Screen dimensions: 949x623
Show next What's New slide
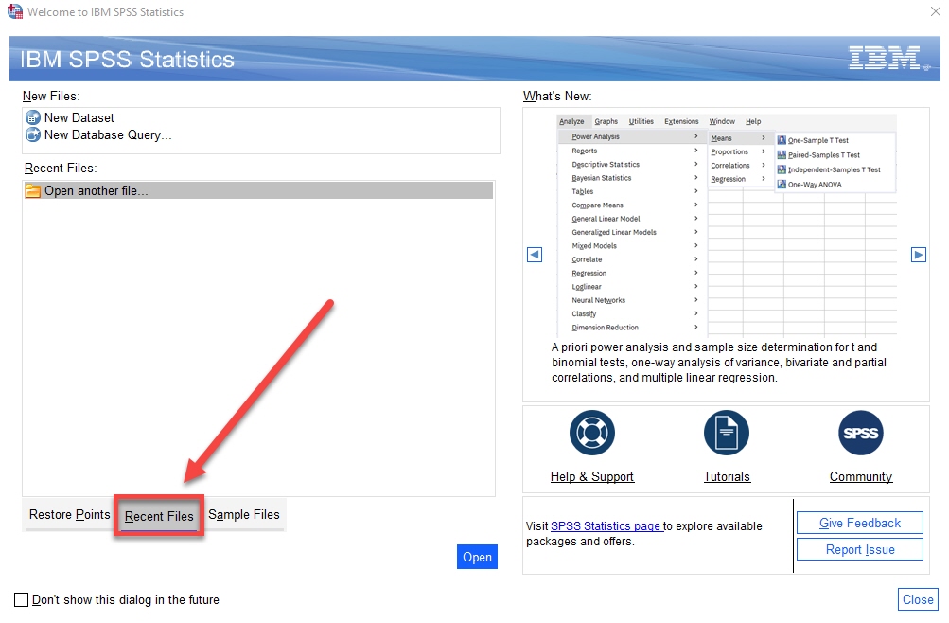pyautogui.click(x=918, y=255)
